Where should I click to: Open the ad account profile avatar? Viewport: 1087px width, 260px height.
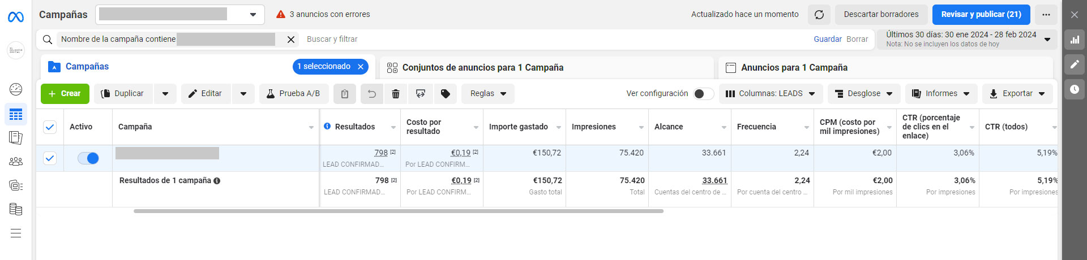point(16,50)
